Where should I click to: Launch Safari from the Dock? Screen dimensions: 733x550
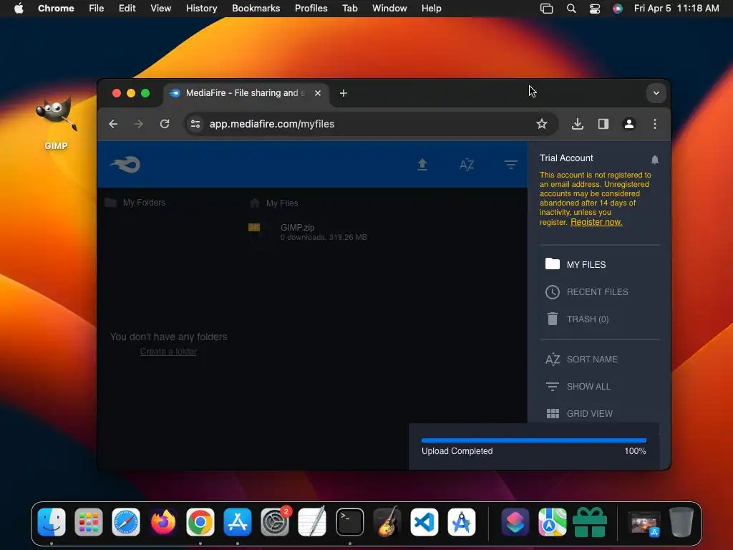pos(126,522)
